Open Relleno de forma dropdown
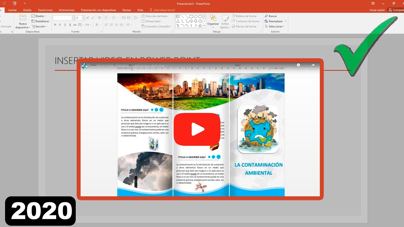Screen dimensions: 404x227 click(x=245, y=16)
